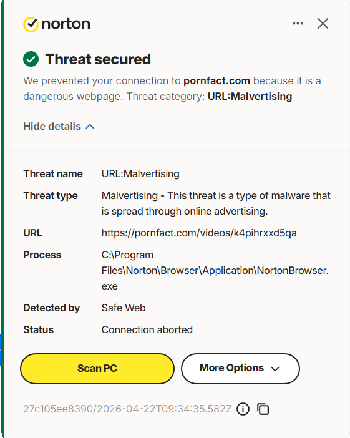The width and height of the screenshot is (350, 438).
Task: Click the norton wordmark text
Action: [x=66, y=24]
